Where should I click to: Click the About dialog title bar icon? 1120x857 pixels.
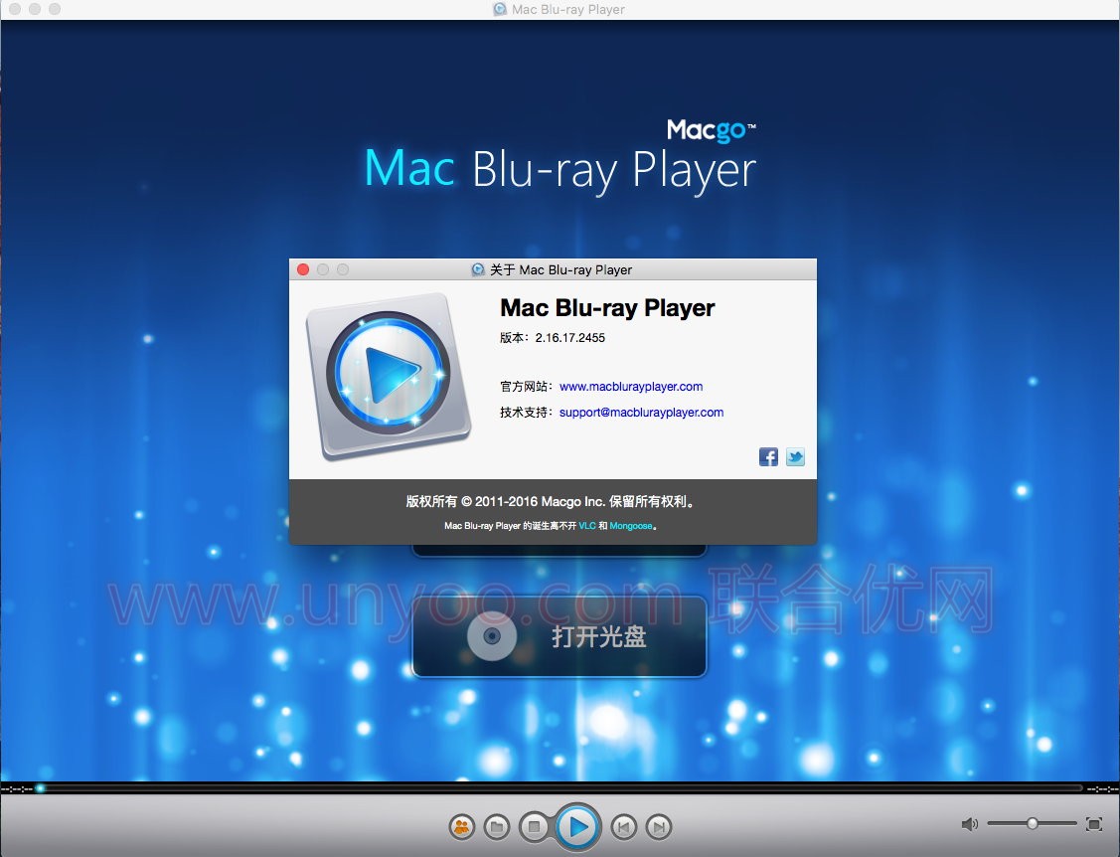(478, 269)
